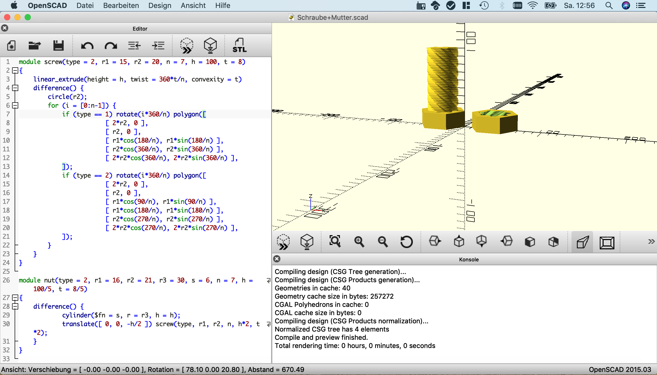This screenshot has height=375, width=657.
Task: Open the Hilfe menu
Action: tap(223, 5)
